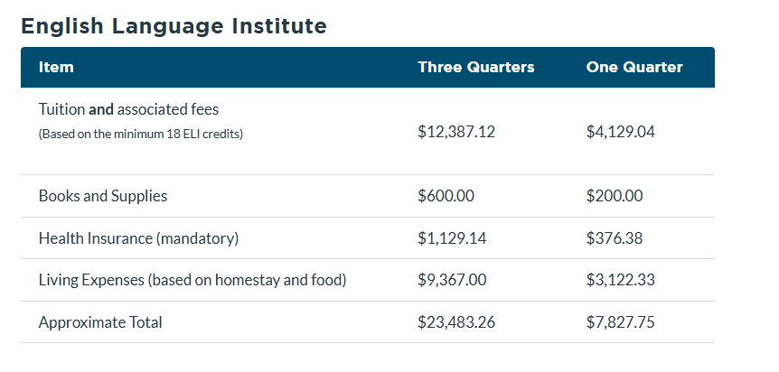Viewport: 779px width, 372px height.
Task: Click the minimum 18 ELI credits note
Action: point(141,135)
